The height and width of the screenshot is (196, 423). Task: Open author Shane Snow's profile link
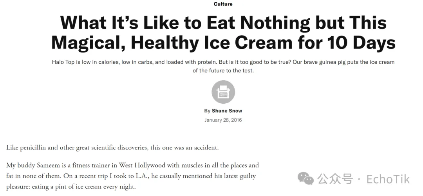(227, 111)
